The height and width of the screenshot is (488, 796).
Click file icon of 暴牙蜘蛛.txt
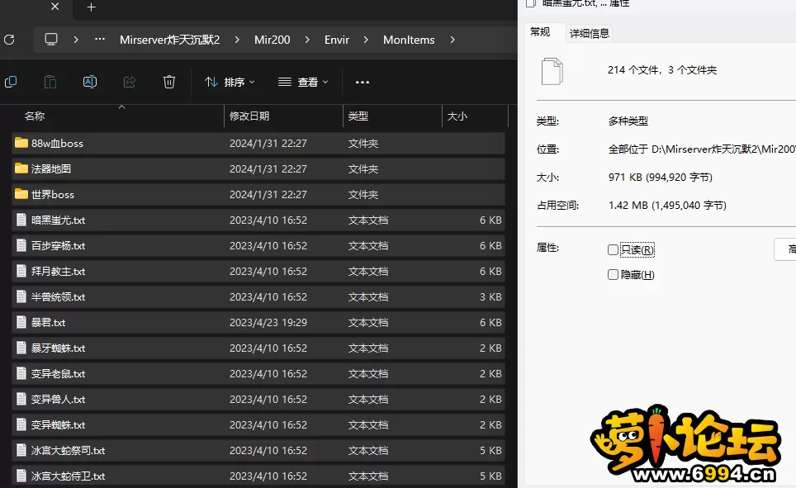(21, 348)
